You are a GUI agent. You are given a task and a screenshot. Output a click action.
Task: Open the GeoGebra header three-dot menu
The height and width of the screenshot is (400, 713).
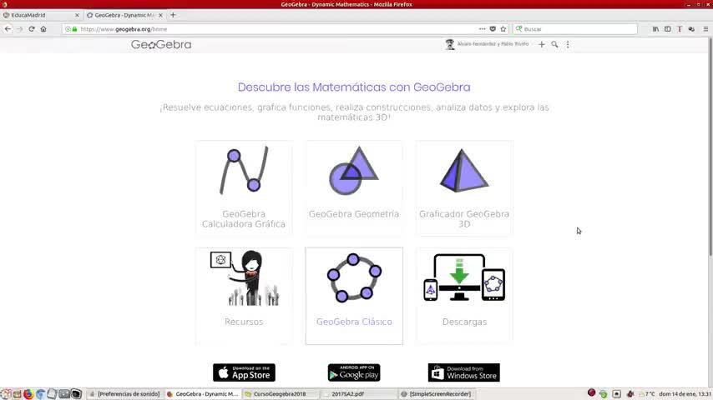point(568,44)
